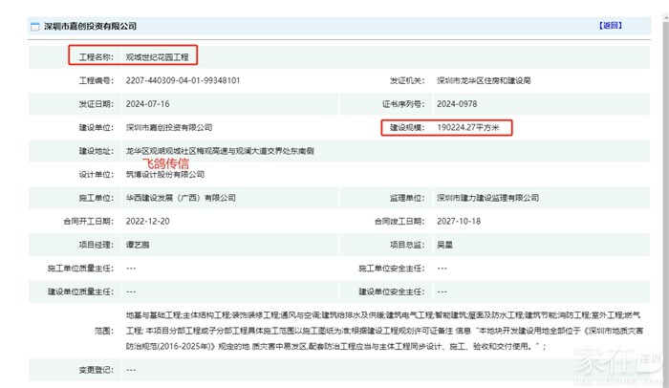
Task: Click the design unit 筑博设计股份有限公司
Action: (x=164, y=175)
